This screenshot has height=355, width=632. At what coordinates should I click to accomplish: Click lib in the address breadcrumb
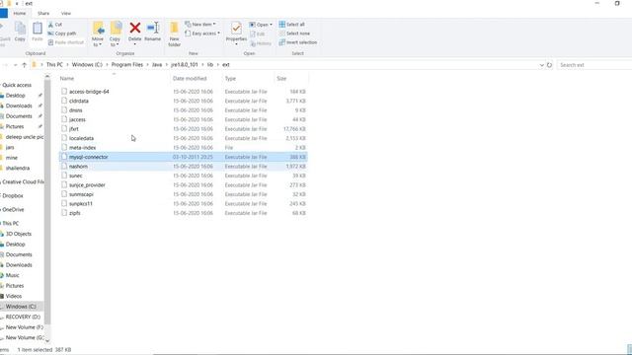[x=210, y=65]
